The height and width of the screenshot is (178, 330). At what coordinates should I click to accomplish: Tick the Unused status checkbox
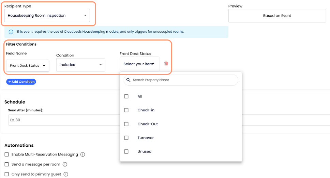[126, 151]
